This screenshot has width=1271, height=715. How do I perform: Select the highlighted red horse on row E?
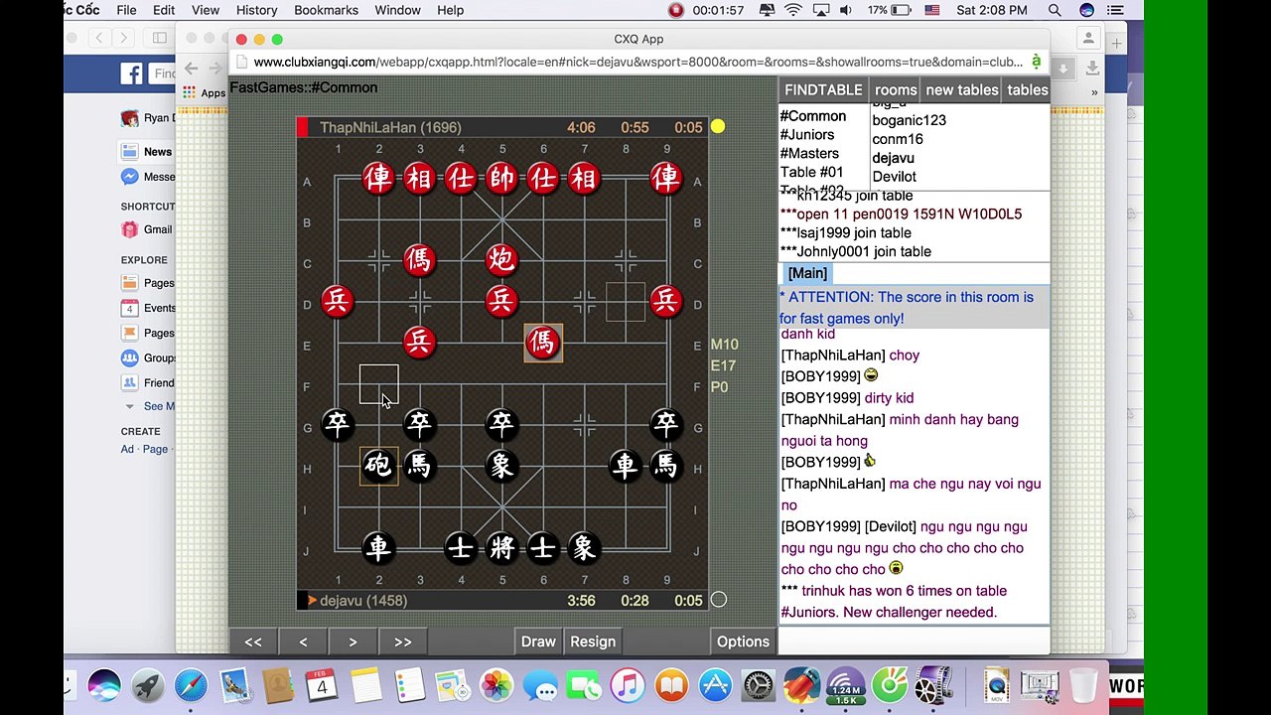coord(543,343)
